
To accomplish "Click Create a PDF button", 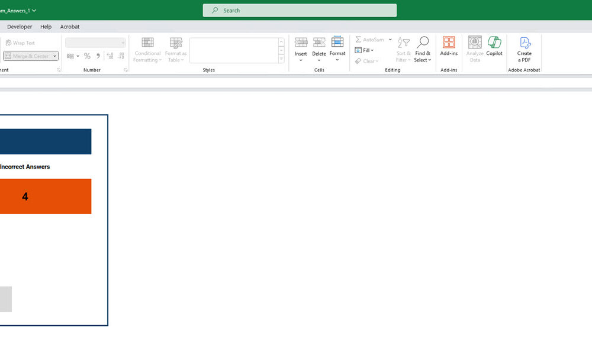I will 525,50.
